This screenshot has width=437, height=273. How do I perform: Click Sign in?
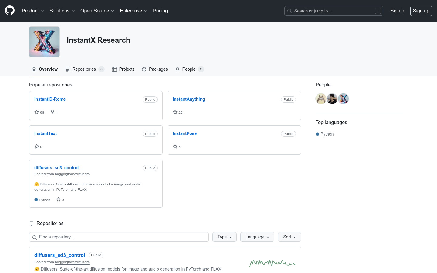click(x=398, y=11)
